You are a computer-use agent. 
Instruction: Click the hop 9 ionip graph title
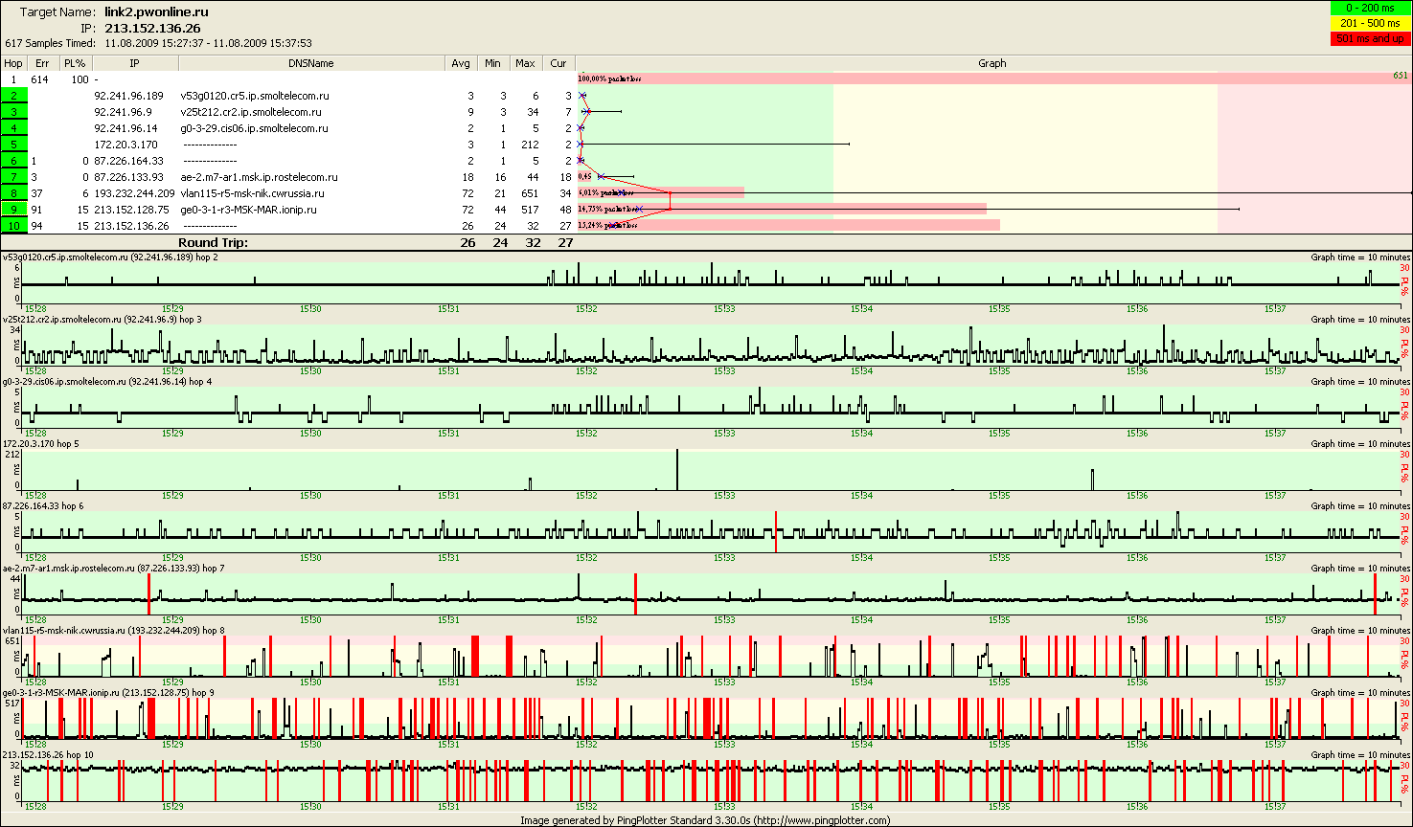click(108, 692)
